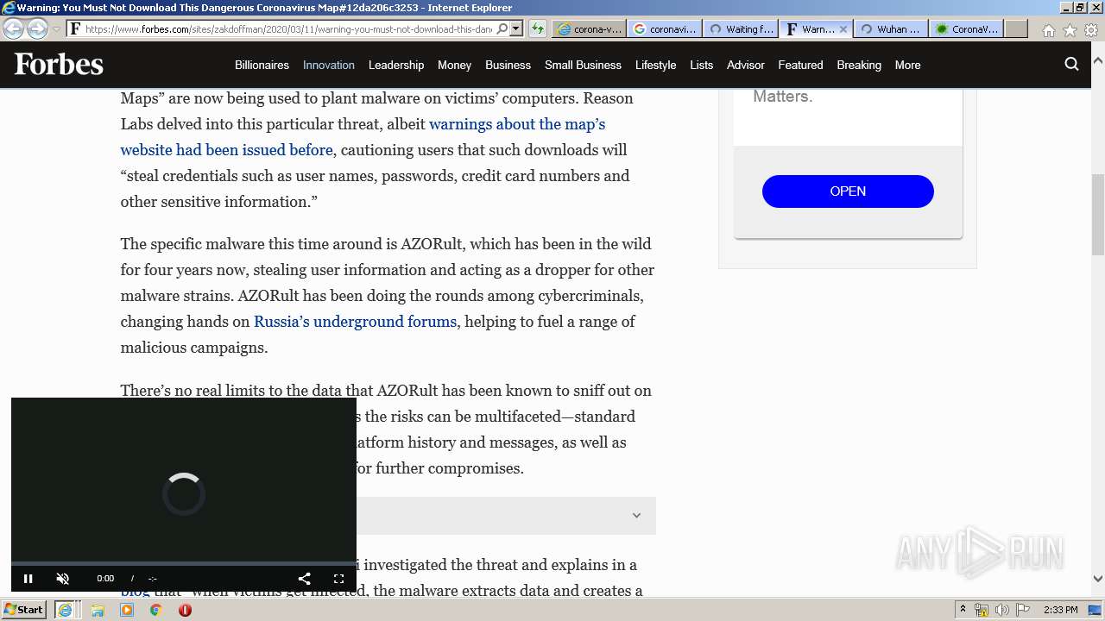Screen dimensions: 1105x621
Task: Click the address bar search magnifier
Action: coord(502,28)
